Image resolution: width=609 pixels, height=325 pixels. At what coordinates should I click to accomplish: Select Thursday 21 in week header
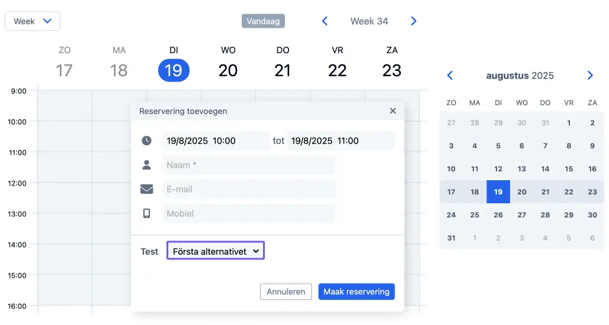click(x=283, y=70)
